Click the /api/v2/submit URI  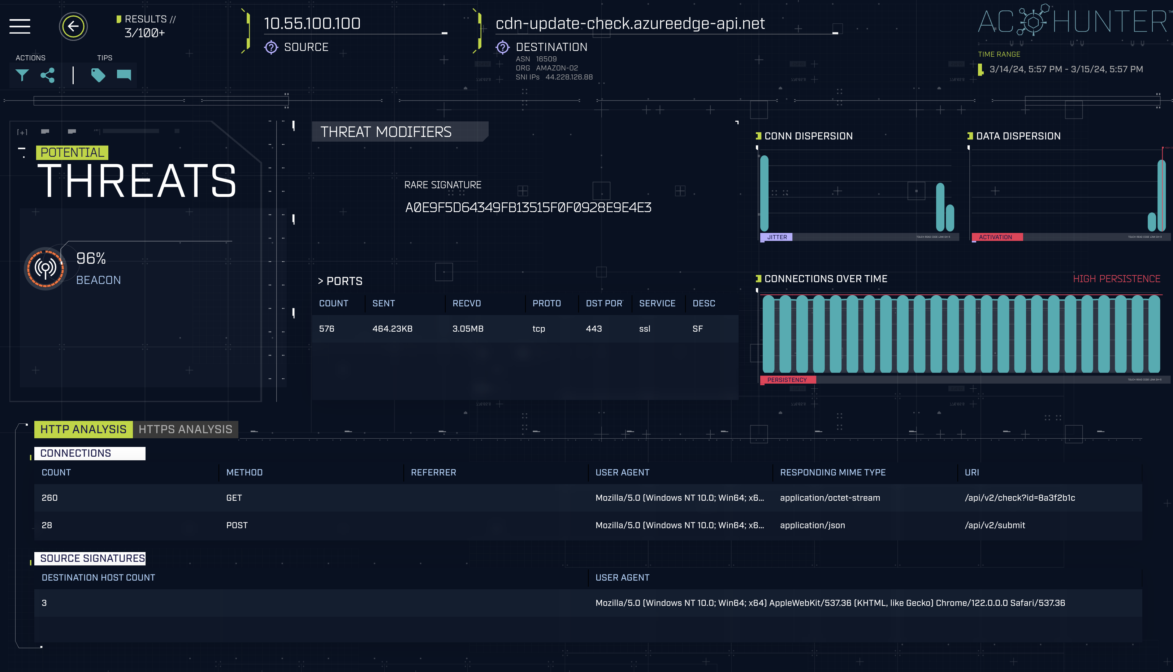(x=995, y=525)
